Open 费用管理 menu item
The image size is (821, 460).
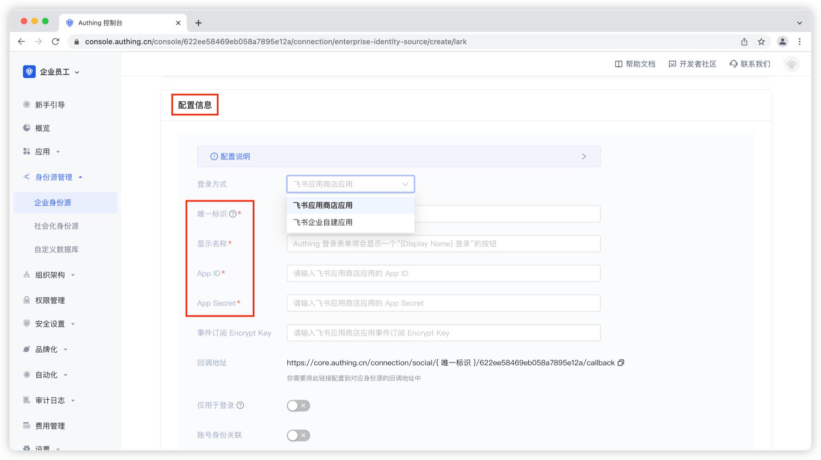[x=50, y=426]
